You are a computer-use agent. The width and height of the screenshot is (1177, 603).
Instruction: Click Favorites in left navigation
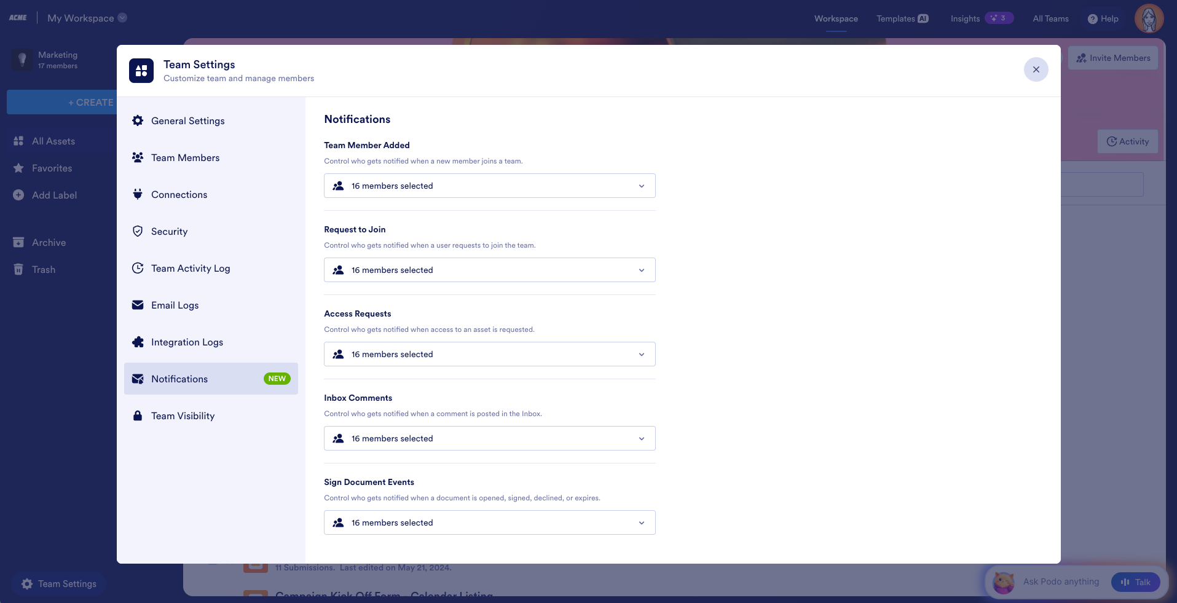coord(52,168)
